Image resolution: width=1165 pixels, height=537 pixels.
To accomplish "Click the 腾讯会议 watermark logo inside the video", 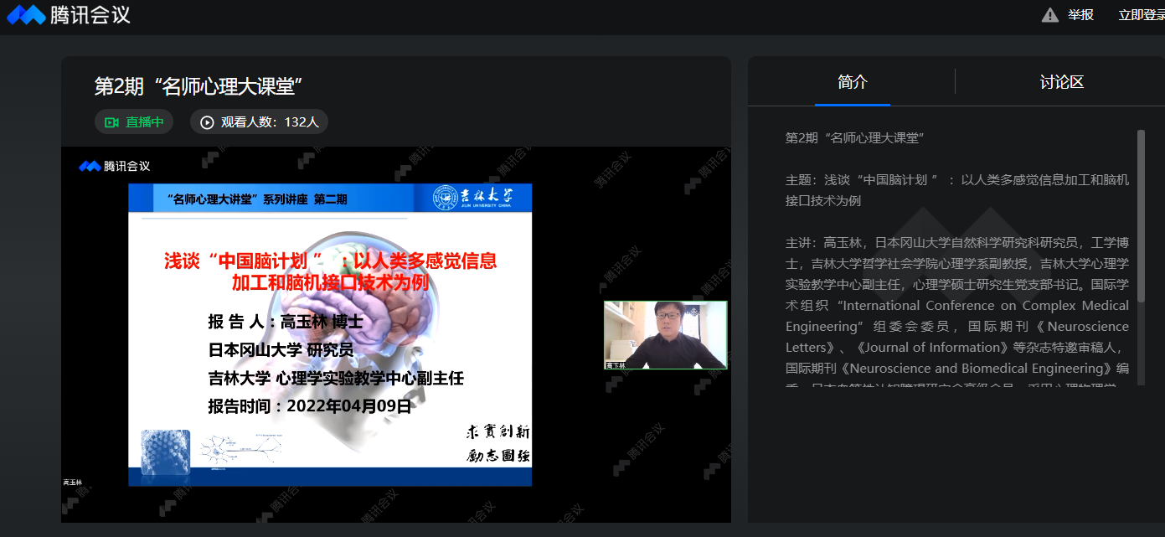I will pos(115,166).
